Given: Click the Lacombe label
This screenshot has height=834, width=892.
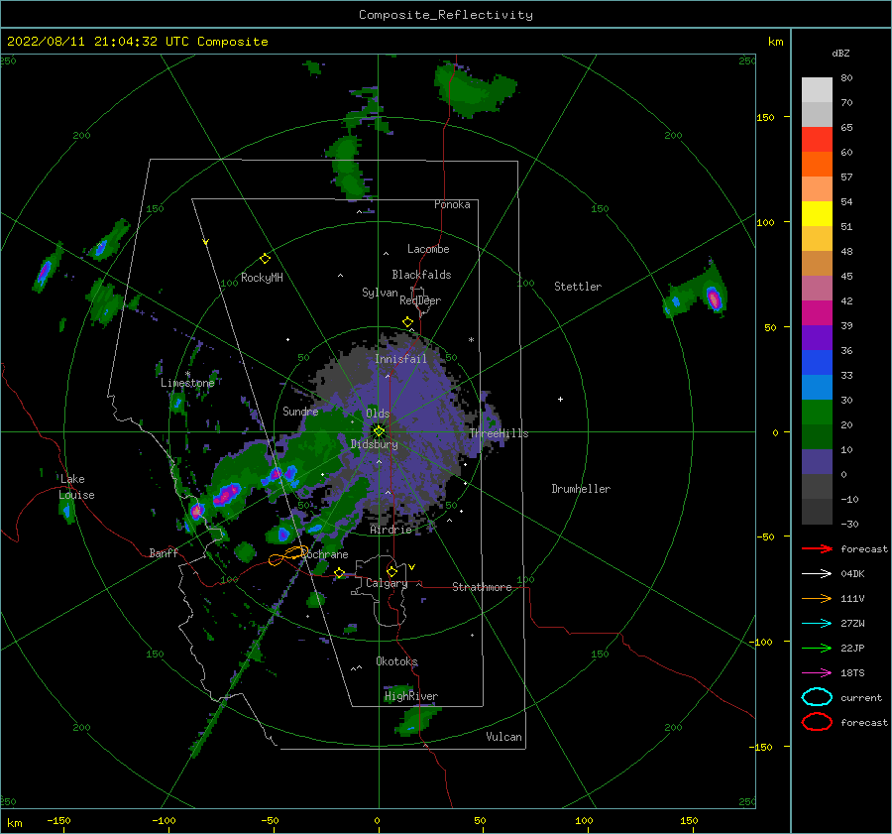Looking at the screenshot, I should coord(428,249).
